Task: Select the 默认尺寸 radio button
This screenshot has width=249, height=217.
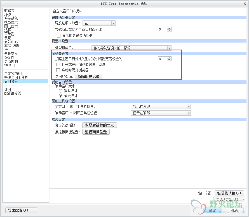Action: coord(60,91)
